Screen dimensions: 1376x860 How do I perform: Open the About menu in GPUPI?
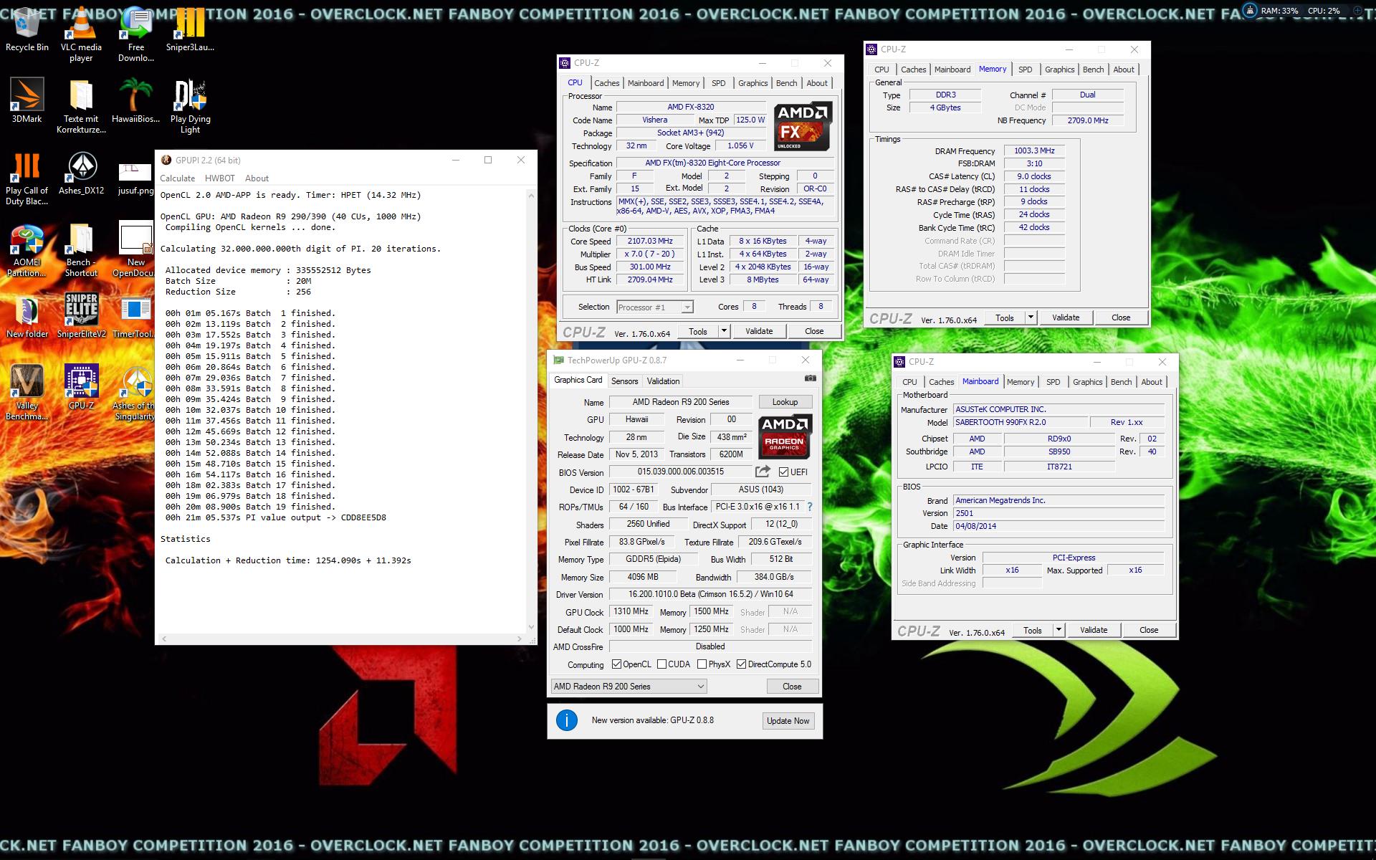click(257, 178)
